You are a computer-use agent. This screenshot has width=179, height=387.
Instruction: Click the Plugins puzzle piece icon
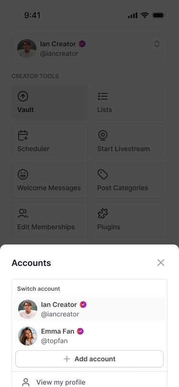pyautogui.click(x=103, y=213)
